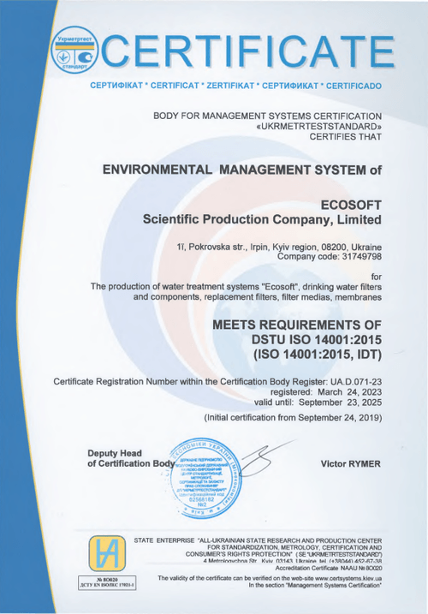Click 'MEETS REQUIREMENTS OF' heading

296,325
